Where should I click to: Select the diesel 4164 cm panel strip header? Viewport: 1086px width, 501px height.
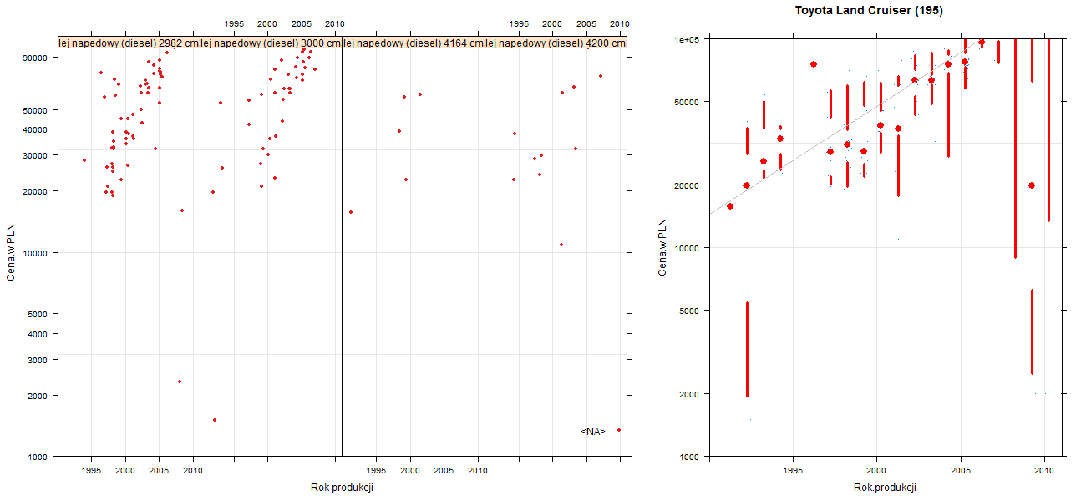point(414,43)
